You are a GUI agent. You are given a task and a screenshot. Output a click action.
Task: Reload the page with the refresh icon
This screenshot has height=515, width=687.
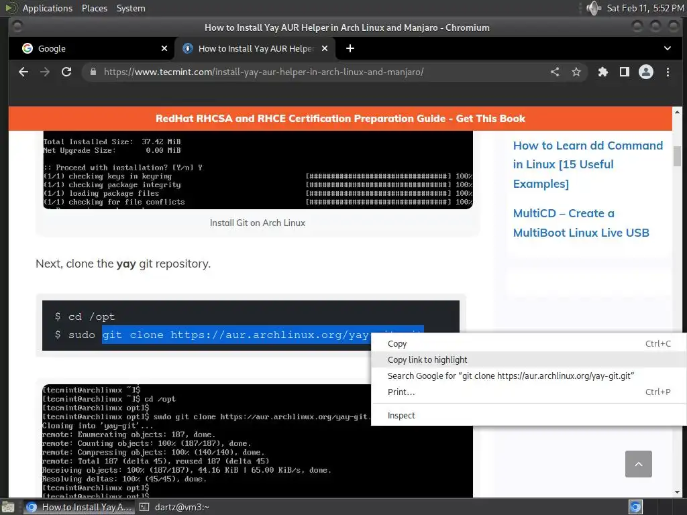[x=66, y=72]
